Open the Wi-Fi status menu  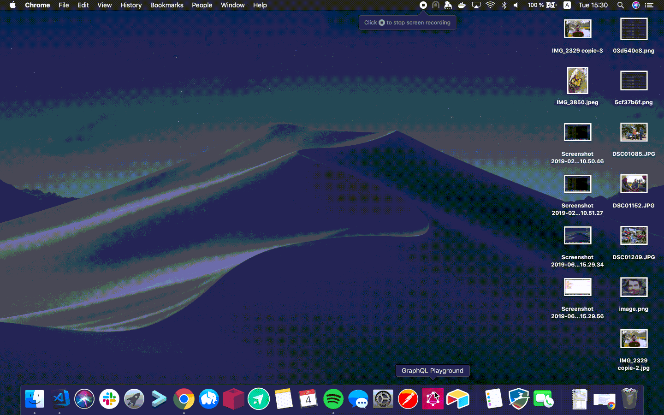(x=491, y=5)
